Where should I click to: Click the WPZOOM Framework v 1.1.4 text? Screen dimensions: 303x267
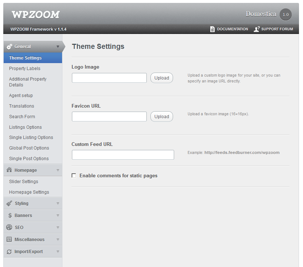[x=38, y=29]
